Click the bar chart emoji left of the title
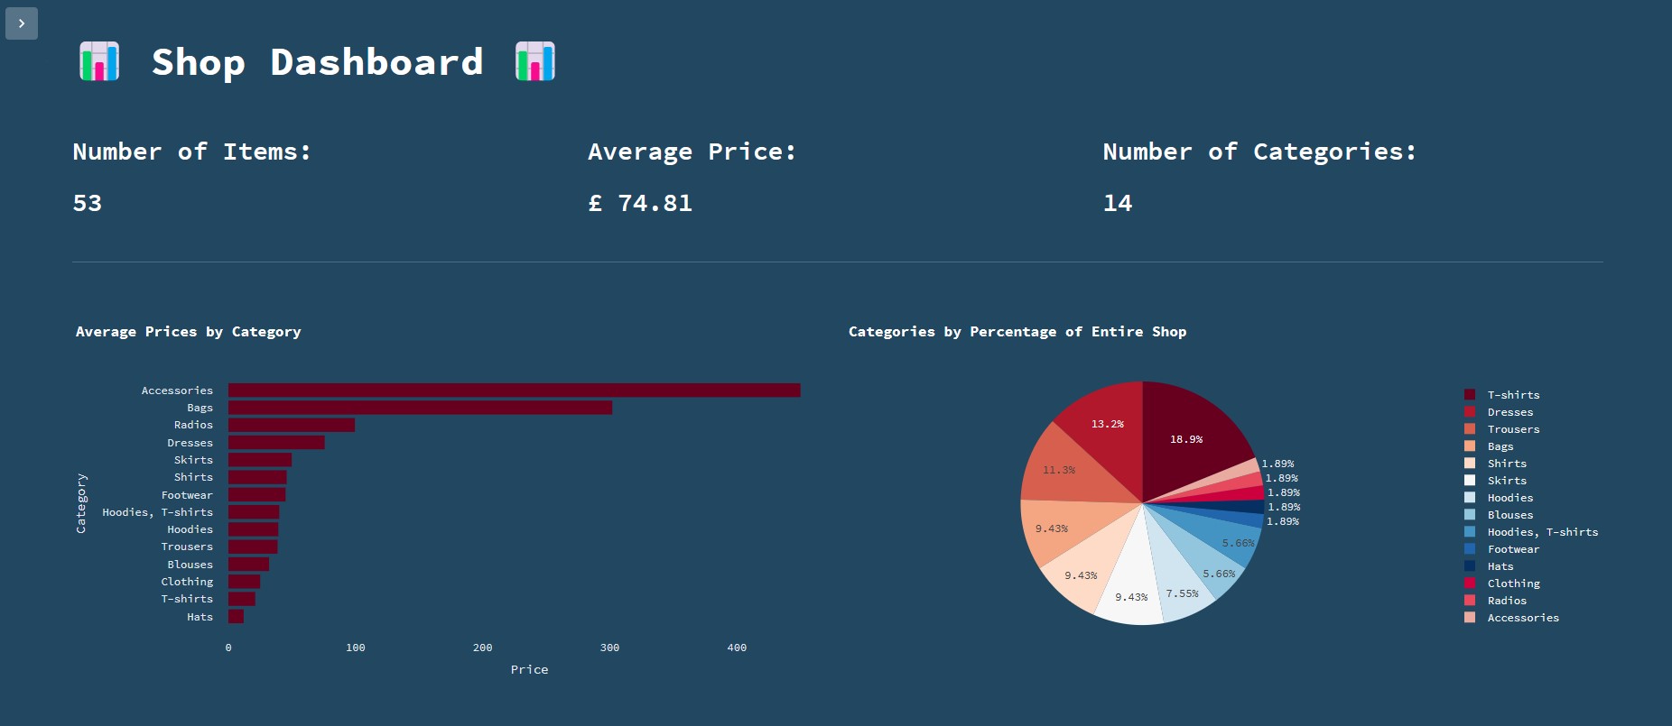1672x726 pixels. pyautogui.click(x=99, y=61)
